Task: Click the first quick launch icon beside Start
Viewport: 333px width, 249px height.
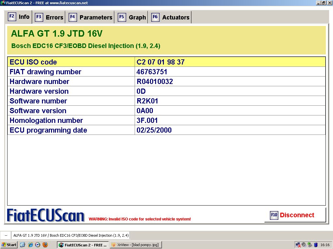Action: click(23, 245)
